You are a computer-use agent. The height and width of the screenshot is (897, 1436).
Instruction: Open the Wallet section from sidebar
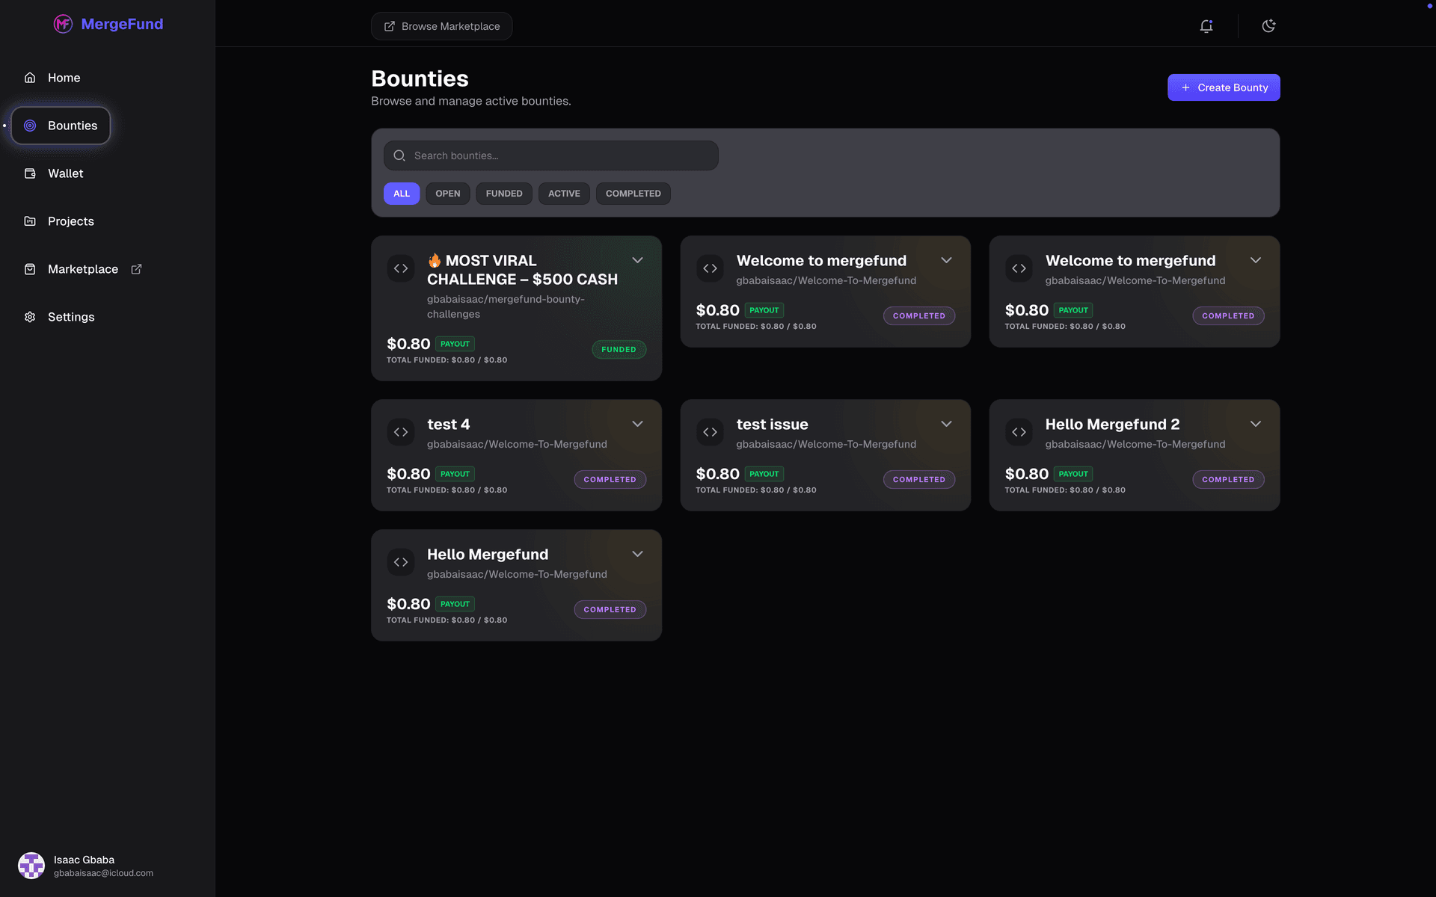point(66,173)
